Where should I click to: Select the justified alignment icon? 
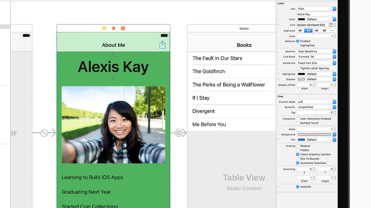coord(324,31)
